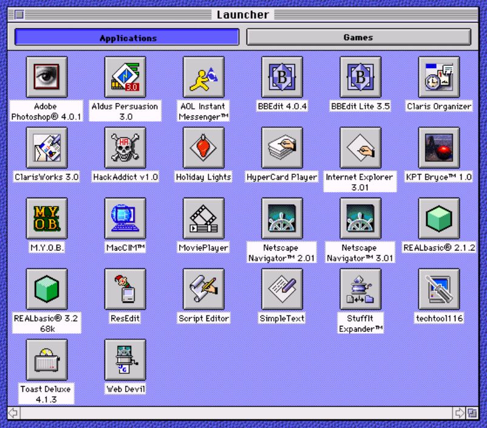Open the REALbasic 2.1.2 cube icon

click(x=439, y=218)
